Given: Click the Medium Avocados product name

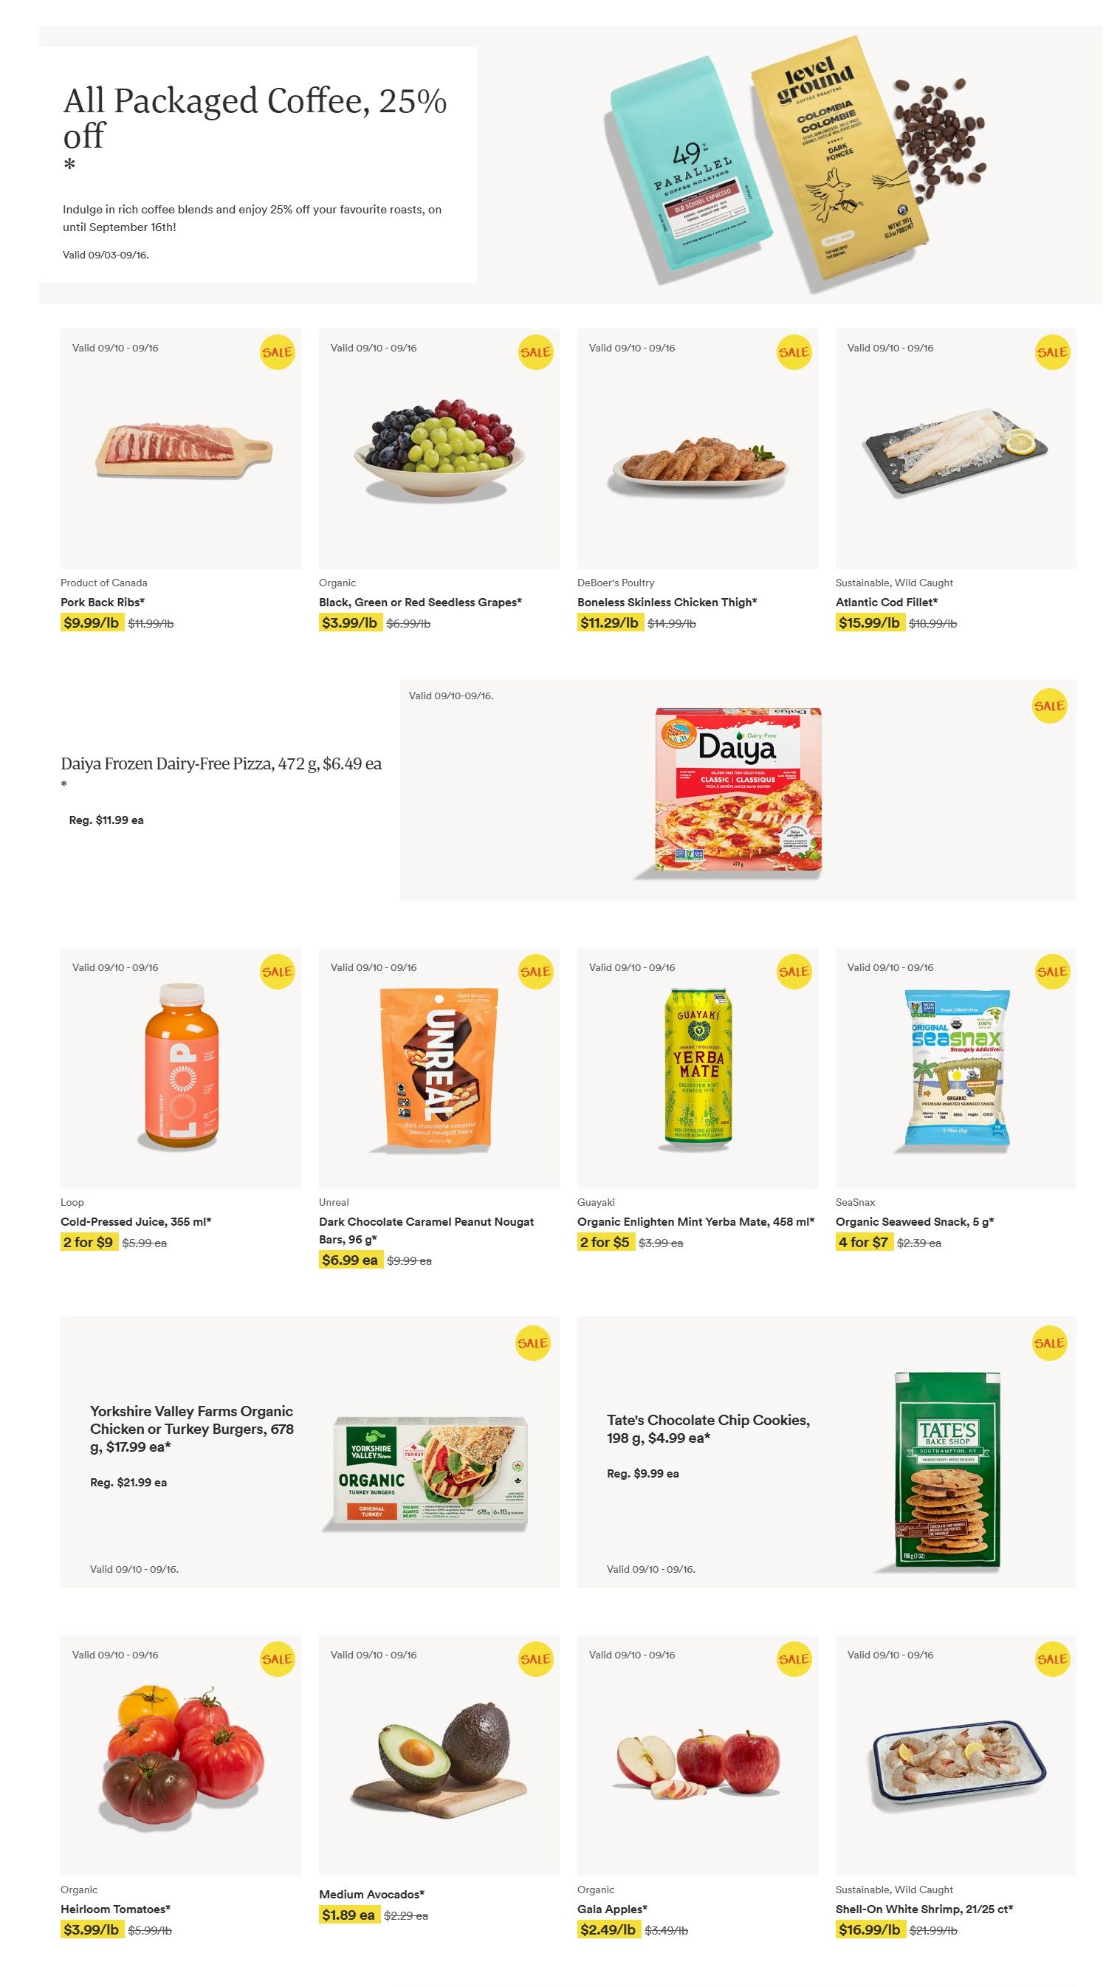Looking at the screenshot, I should point(371,1894).
